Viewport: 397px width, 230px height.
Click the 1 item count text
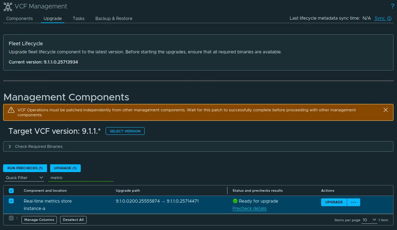click(383, 220)
